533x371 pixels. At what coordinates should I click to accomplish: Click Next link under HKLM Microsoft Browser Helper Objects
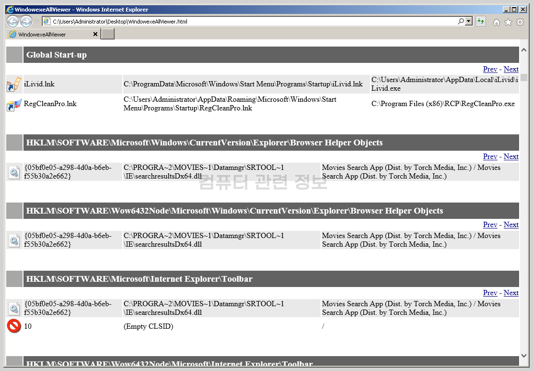tap(511, 156)
